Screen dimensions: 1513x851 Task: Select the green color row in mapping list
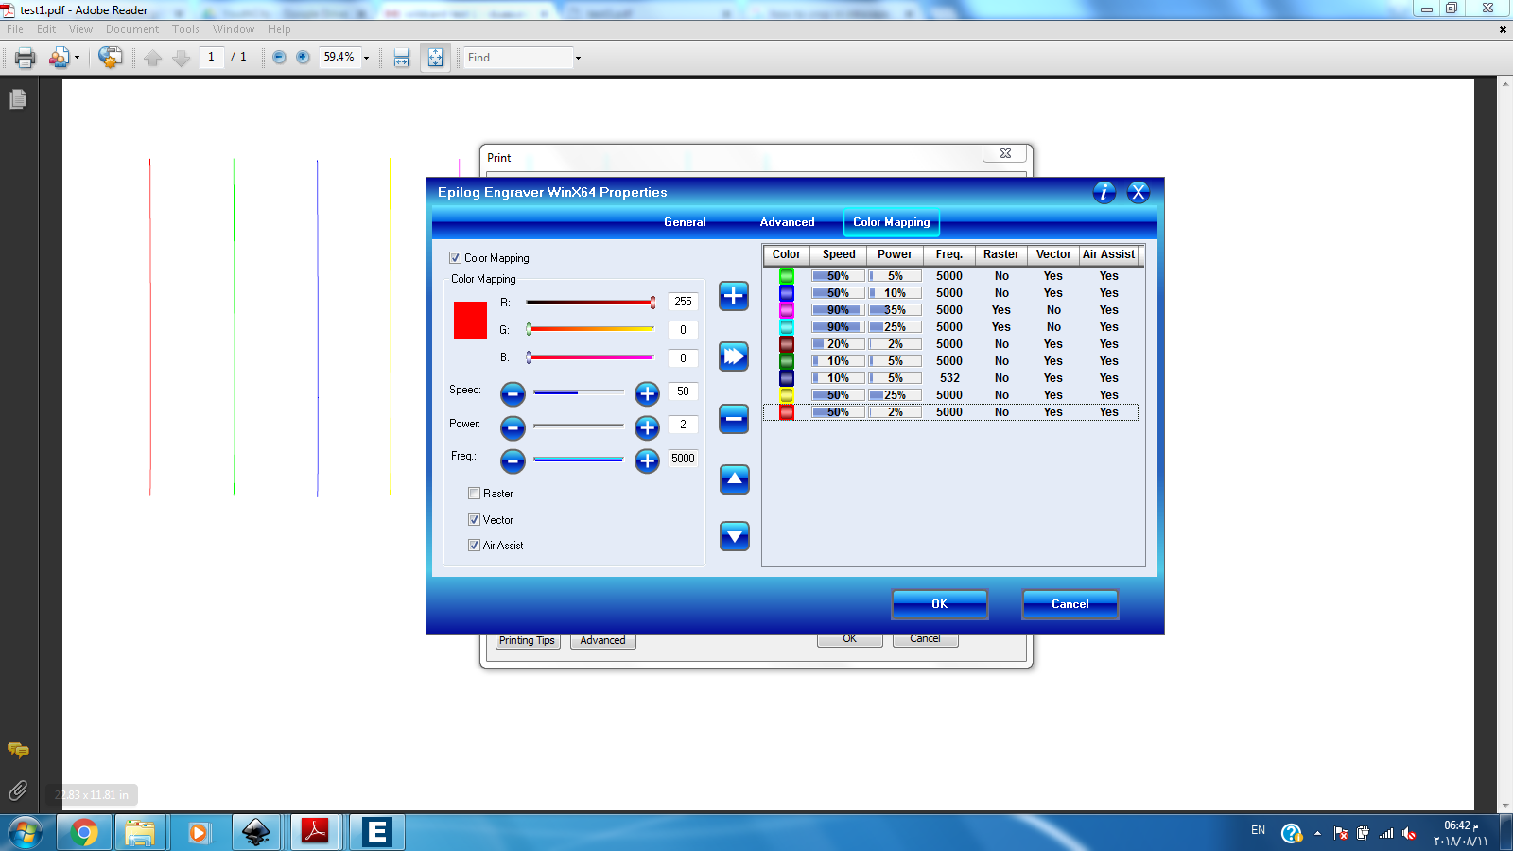pos(950,276)
